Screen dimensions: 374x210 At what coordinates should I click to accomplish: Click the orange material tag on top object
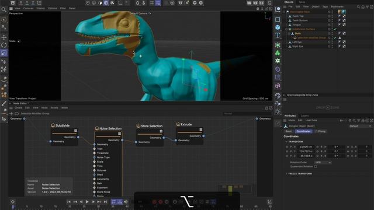click(x=340, y=12)
